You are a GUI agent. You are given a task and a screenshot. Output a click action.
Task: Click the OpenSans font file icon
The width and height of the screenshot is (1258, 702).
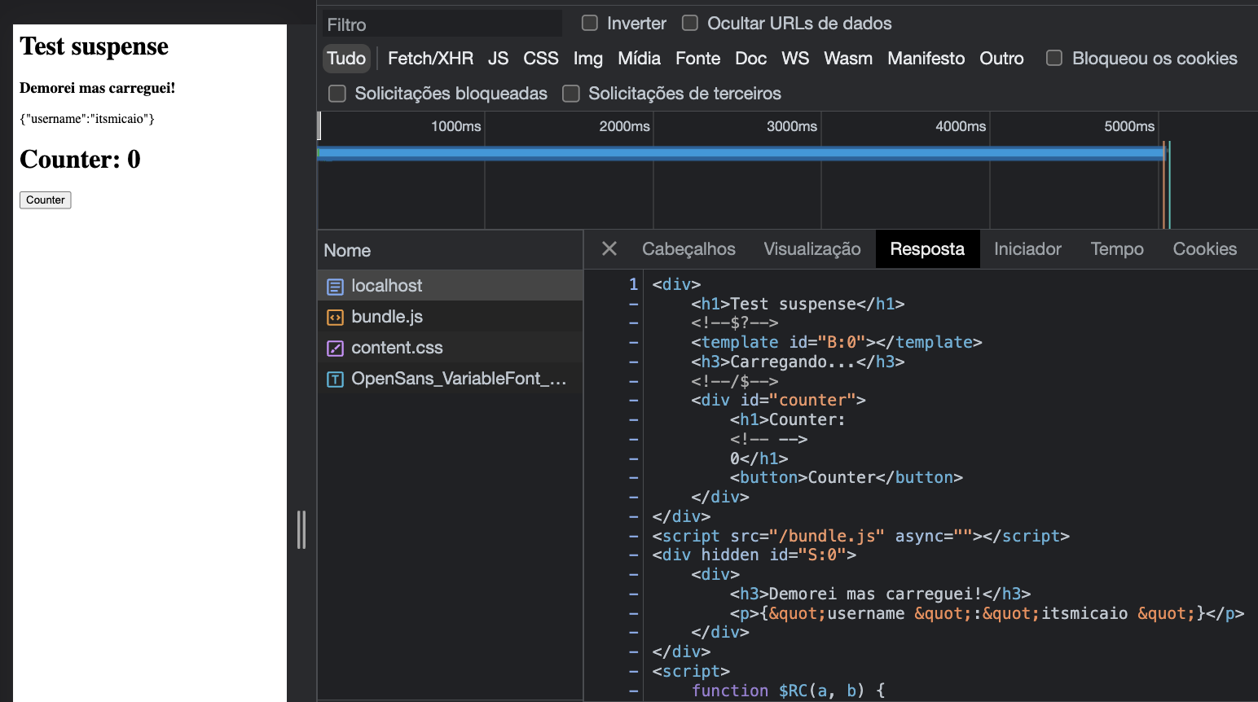tap(335, 380)
